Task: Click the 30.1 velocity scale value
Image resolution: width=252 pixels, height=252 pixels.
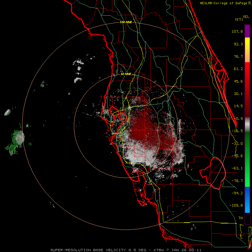Action: 238,94
